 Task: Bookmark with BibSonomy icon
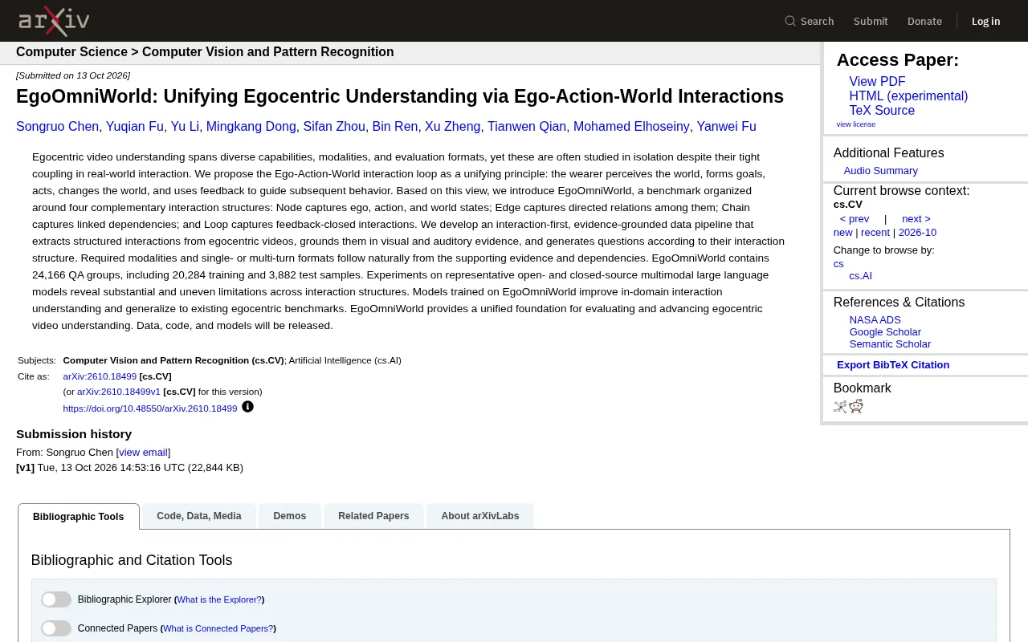pos(840,406)
